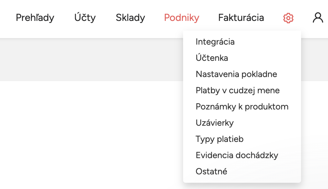Image resolution: width=328 pixels, height=189 pixels.
Task: Open the settings gear menu
Action: 288,18
